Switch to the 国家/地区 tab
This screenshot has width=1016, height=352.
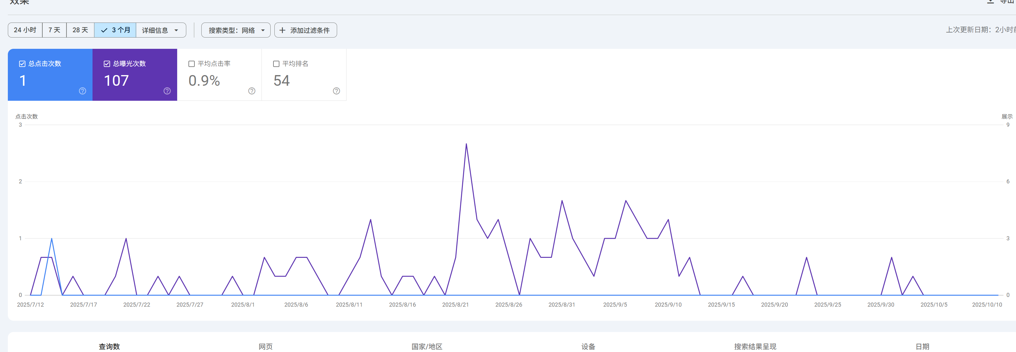(x=427, y=346)
